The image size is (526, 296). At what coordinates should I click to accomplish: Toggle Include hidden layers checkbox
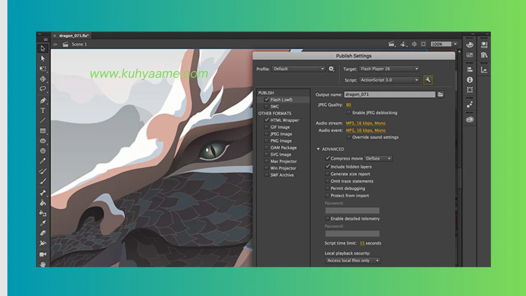point(328,166)
